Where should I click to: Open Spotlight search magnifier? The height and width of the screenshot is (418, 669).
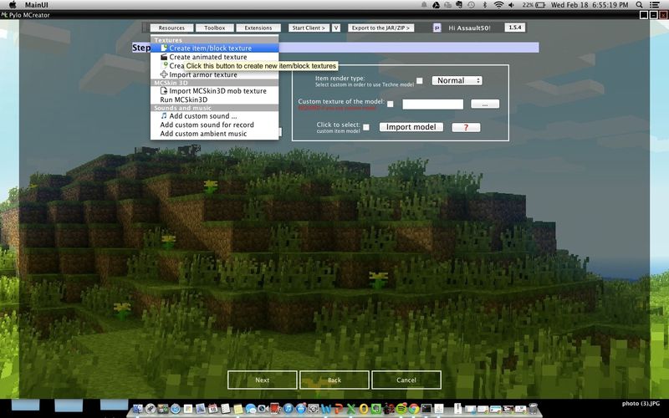[639, 5]
